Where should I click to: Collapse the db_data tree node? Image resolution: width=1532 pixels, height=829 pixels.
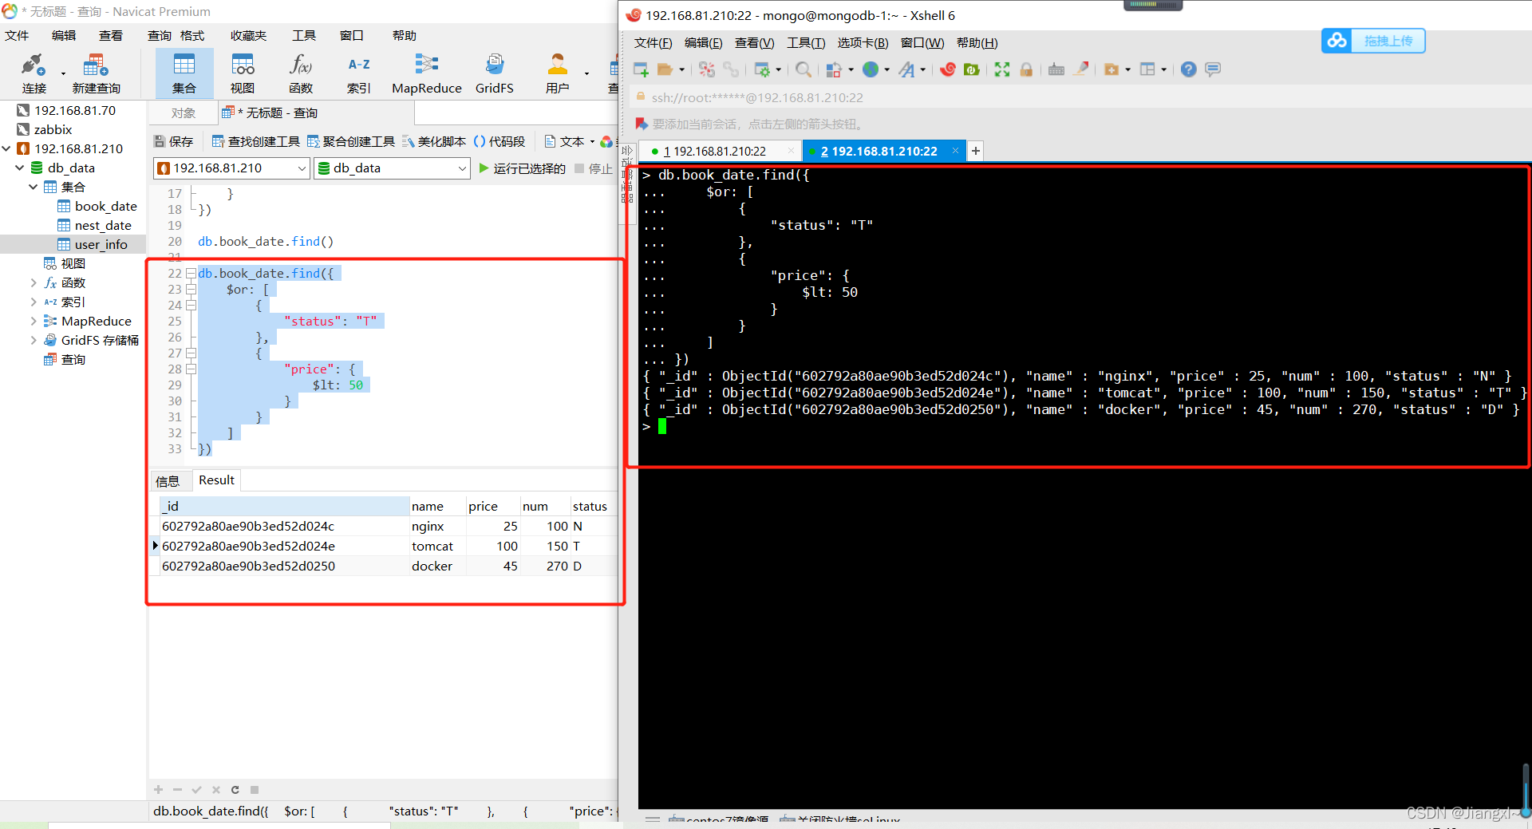coord(20,168)
